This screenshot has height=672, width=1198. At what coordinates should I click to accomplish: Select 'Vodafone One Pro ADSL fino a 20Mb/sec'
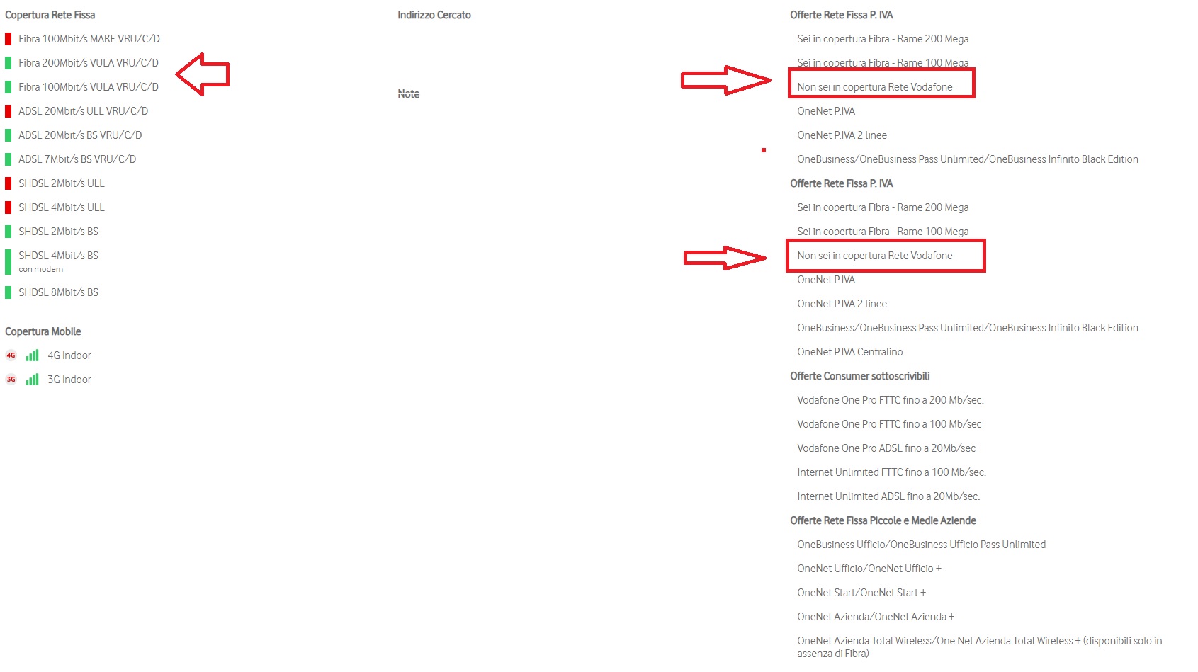(886, 448)
